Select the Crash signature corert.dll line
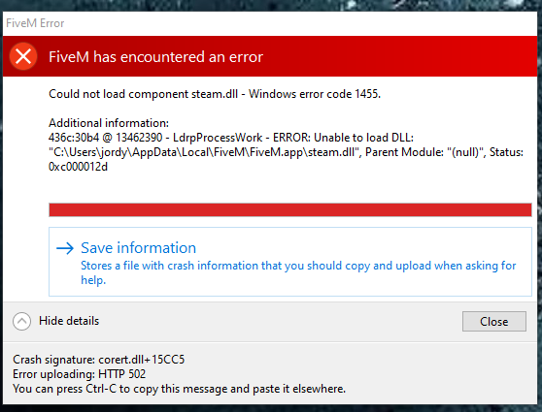 coord(99,360)
